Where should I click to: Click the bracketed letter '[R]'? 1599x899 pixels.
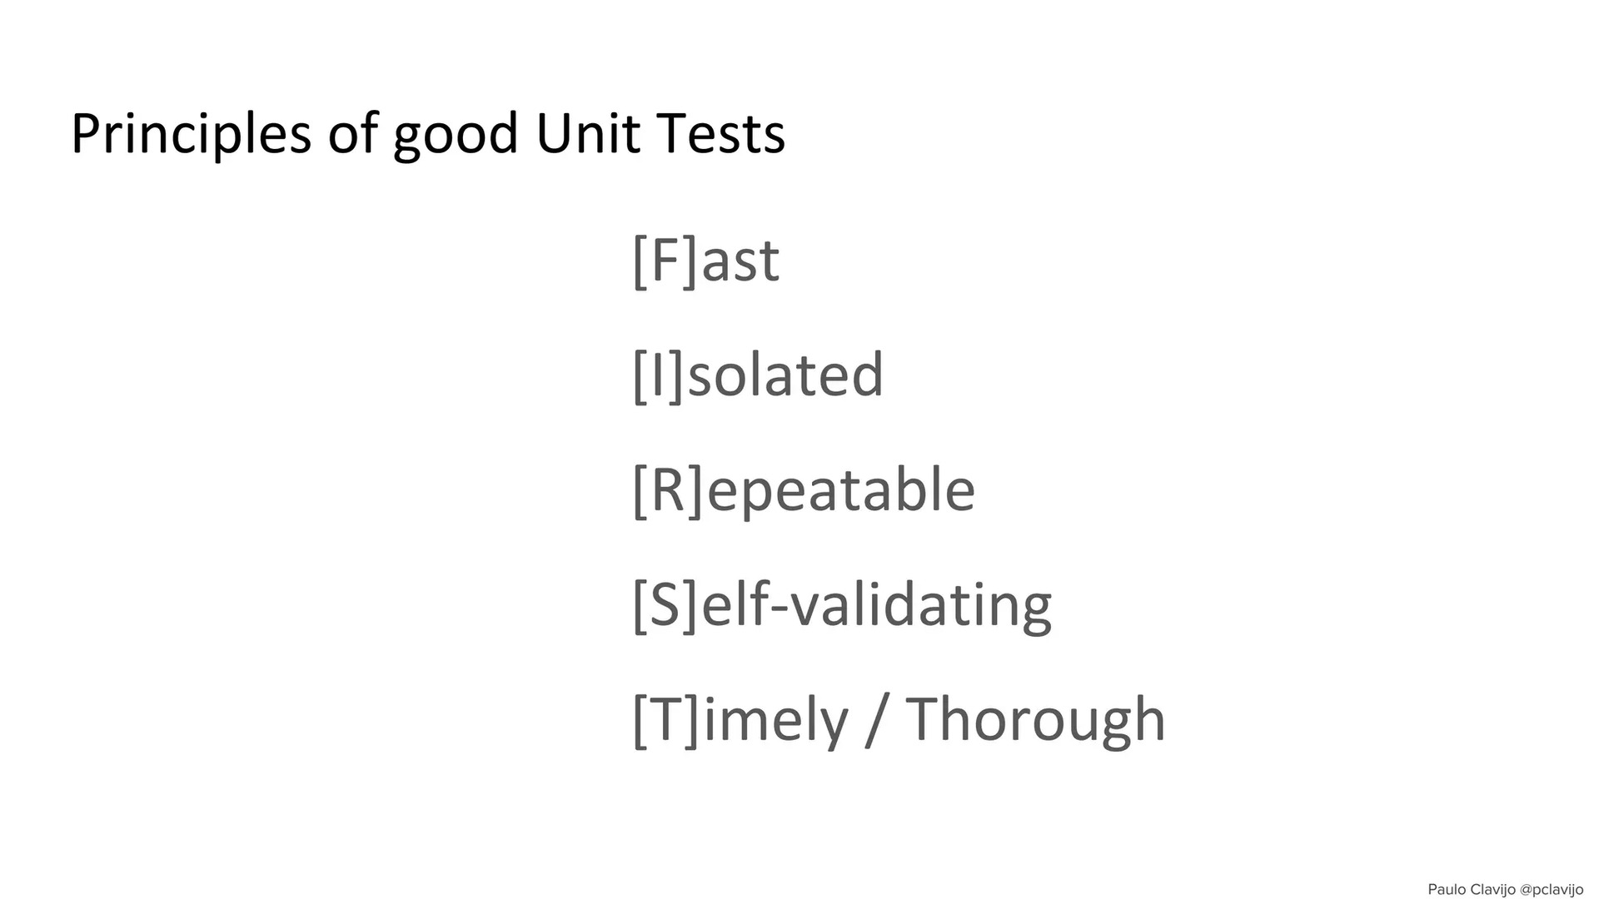(668, 489)
